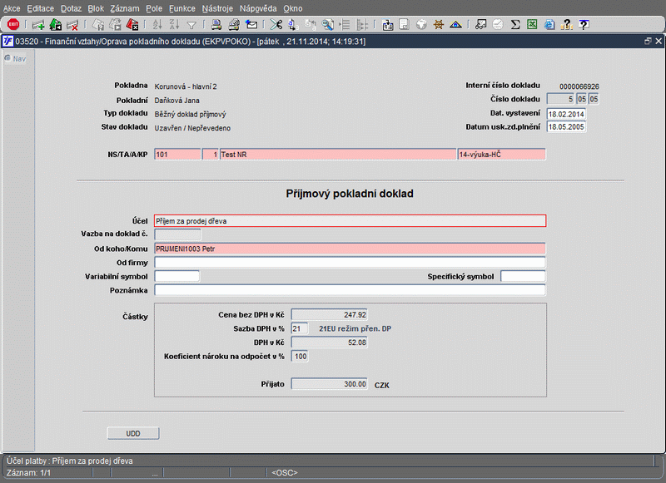The image size is (666, 483).
Task: Click the DPH v Kč field
Action: click(x=329, y=343)
